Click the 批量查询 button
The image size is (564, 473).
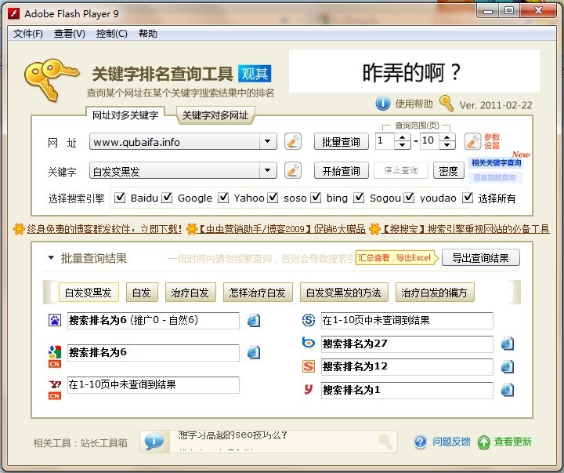click(x=341, y=141)
